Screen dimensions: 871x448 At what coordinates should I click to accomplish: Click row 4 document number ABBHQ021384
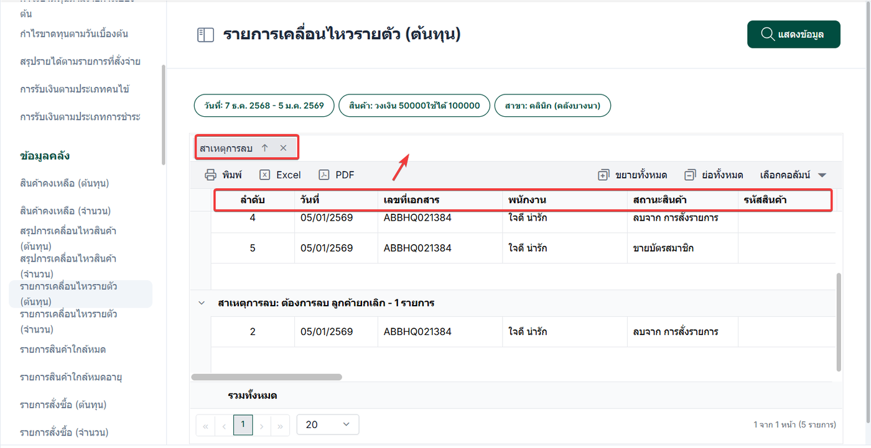(x=417, y=218)
